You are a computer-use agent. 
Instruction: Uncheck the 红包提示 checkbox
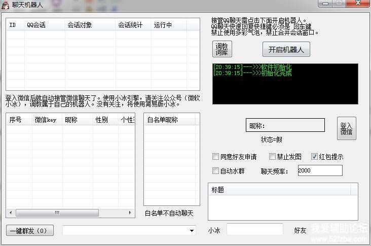[314, 157]
